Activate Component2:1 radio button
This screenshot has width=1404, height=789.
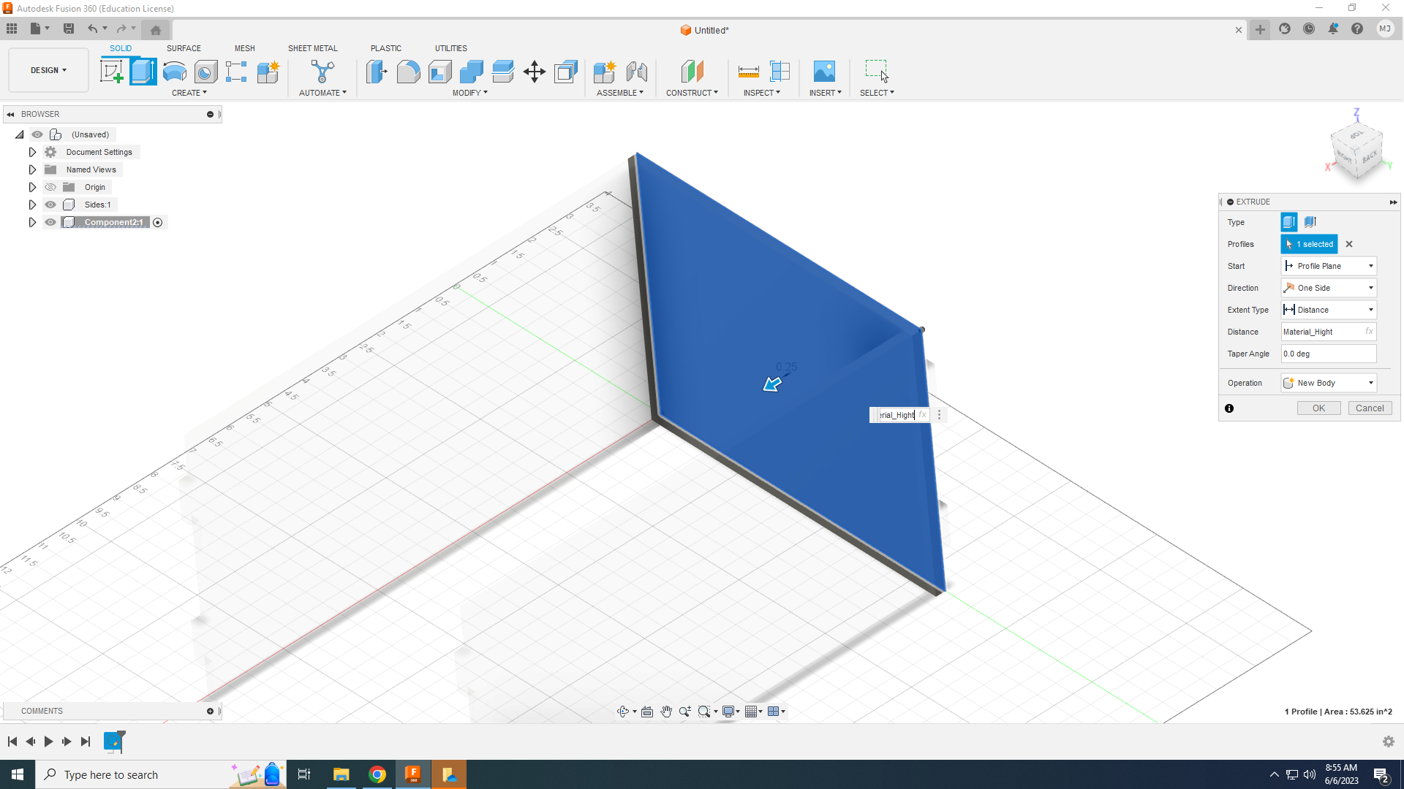[157, 222]
